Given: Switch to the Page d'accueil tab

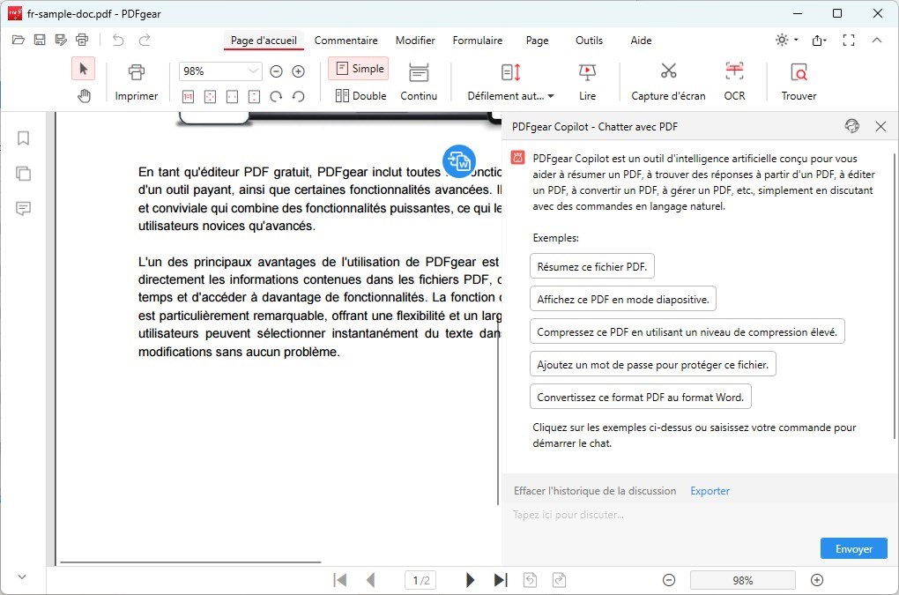Looking at the screenshot, I should (x=264, y=41).
